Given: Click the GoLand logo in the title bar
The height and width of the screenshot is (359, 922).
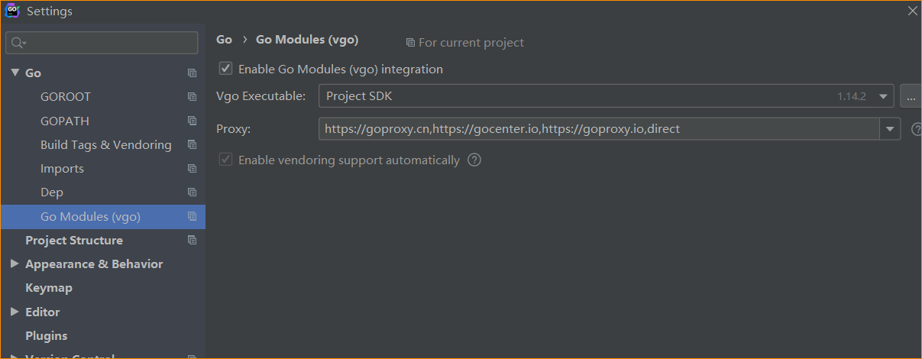Looking at the screenshot, I should click(12, 11).
